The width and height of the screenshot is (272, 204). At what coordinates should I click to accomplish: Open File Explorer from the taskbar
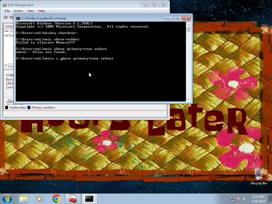pos(24,199)
